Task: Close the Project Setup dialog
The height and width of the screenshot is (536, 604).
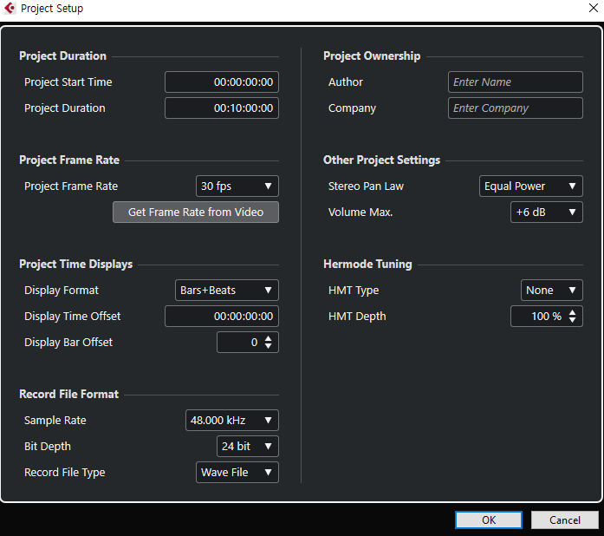Action: click(594, 8)
